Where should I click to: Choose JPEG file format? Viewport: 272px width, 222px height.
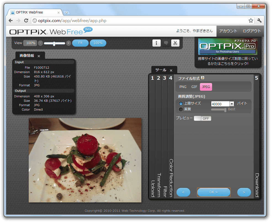point(206,87)
